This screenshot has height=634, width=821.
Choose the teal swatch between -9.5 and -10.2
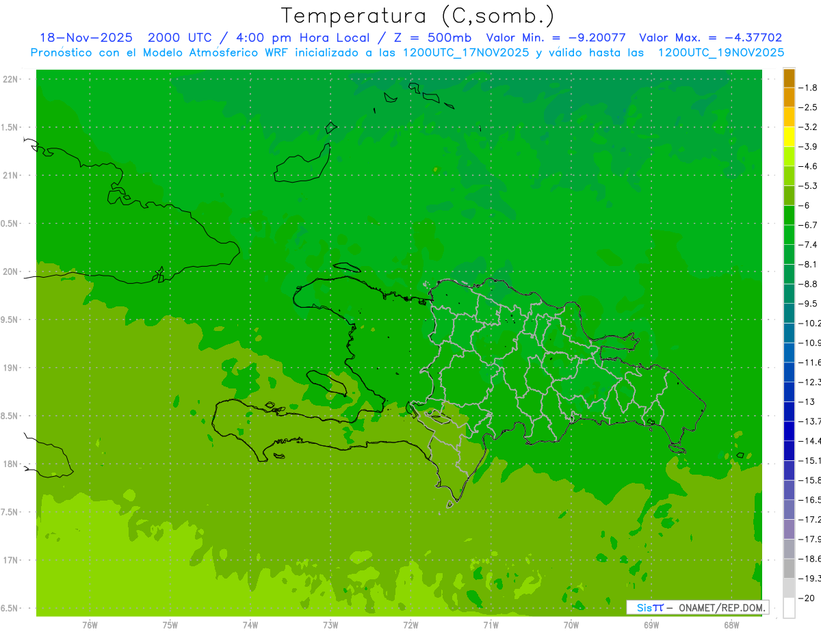[x=789, y=313]
